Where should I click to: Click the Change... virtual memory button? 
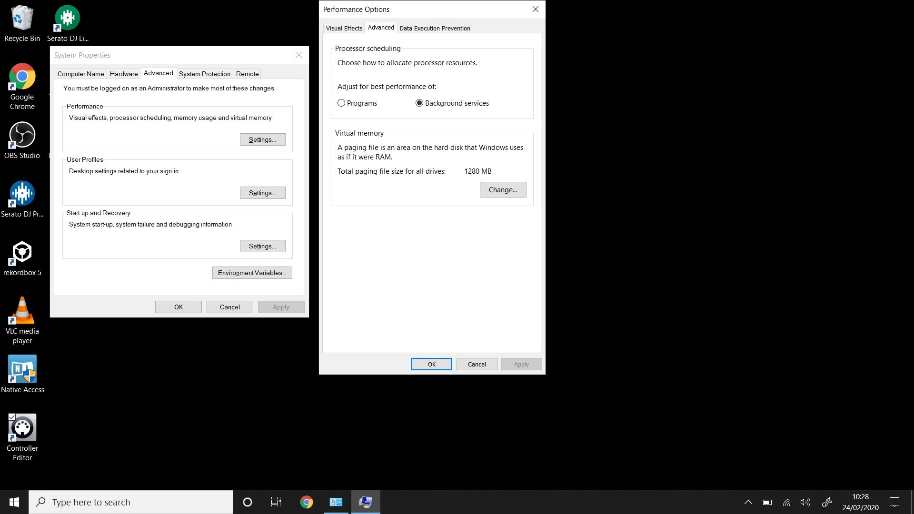tap(503, 189)
